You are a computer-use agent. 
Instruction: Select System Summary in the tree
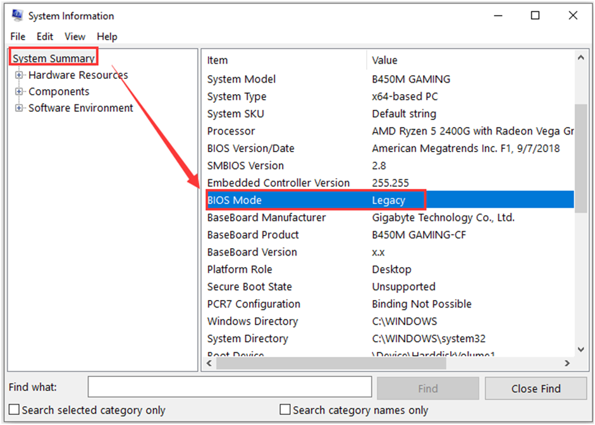click(54, 58)
